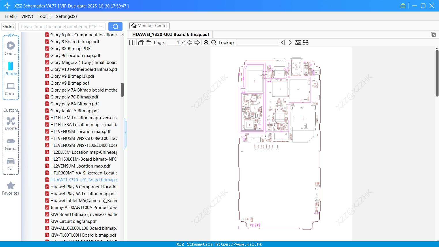
Task: Click the PDF viewer vertical scrollbar
Action: (437, 73)
